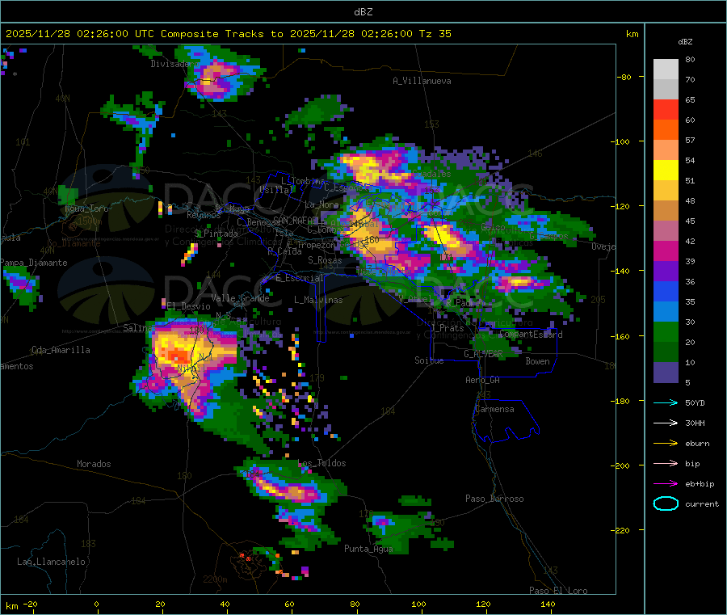Click the 'dBZ' heading above the color scale
This screenshot has height=615, width=727.
tap(685, 42)
